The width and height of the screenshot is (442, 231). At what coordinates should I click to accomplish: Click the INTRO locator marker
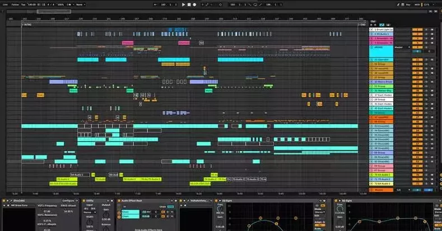(x=26, y=24)
